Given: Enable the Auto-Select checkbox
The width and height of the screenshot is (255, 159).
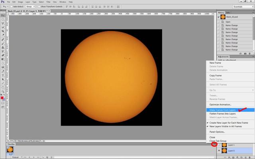Looking at the screenshot, I should [12, 7].
